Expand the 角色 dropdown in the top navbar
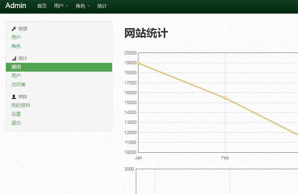This screenshot has height=194, width=298. click(x=83, y=6)
